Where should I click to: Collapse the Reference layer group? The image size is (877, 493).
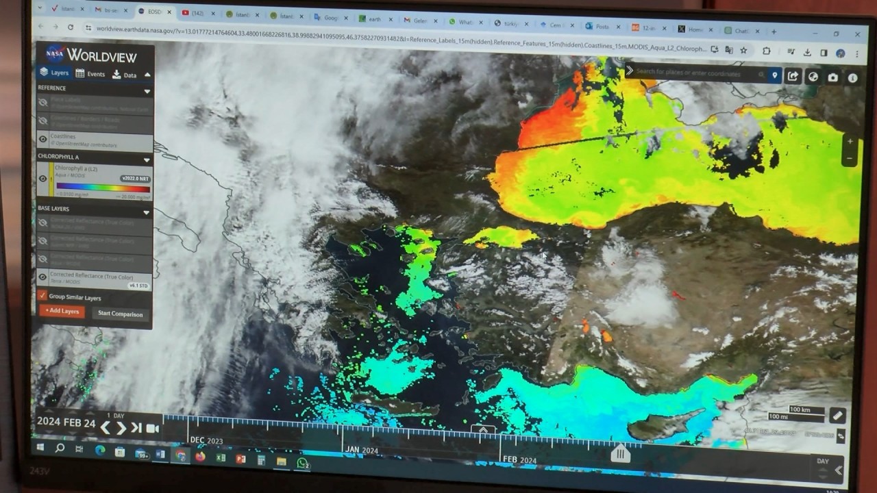[147, 91]
